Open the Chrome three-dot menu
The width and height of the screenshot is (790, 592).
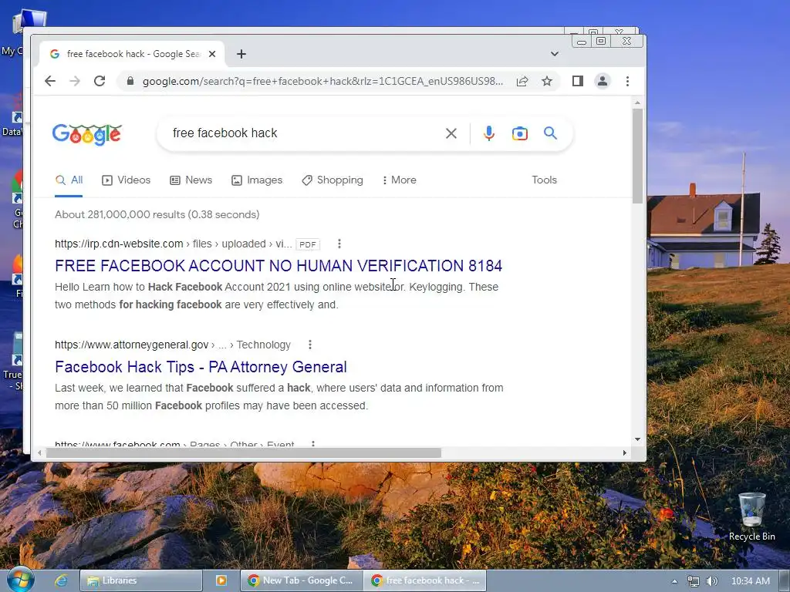click(627, 81)
